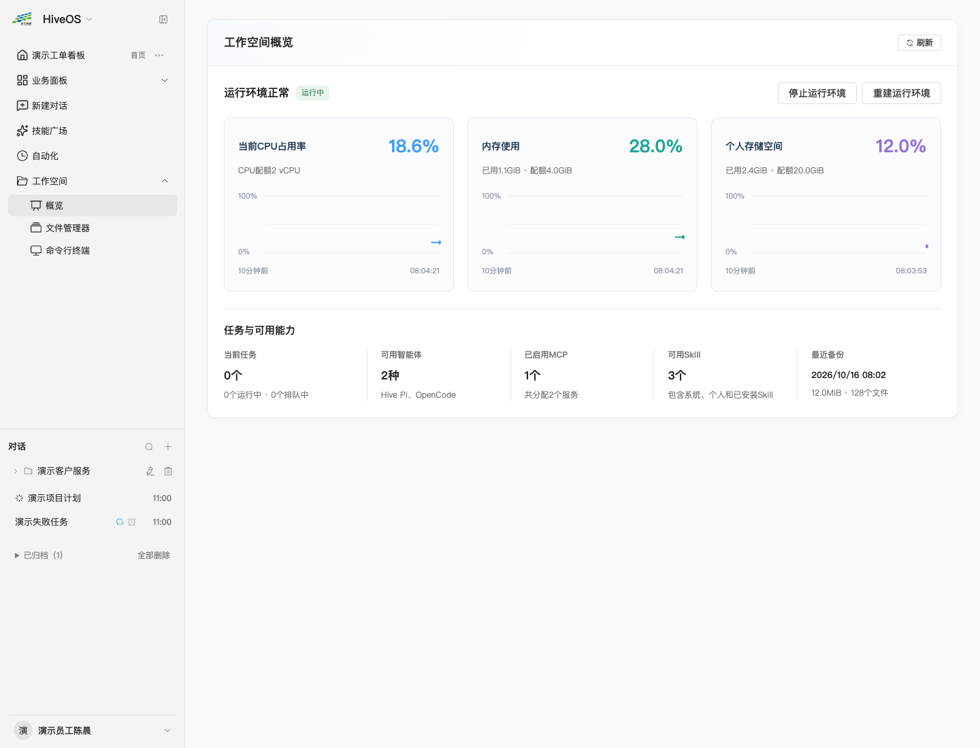This screenshot has width=980, height=748.
Task: Delete the 演示客户服务 folder
Action: pyautogui.click(x=168, y=471)
